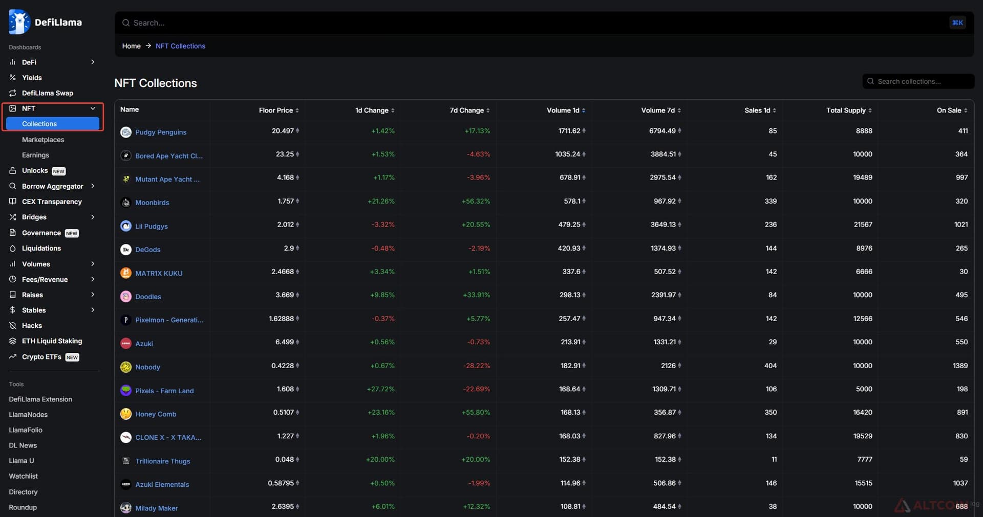Sort table by 7d Change column
The height and width of the screenshot is (517, 983).
click(469, 110)
